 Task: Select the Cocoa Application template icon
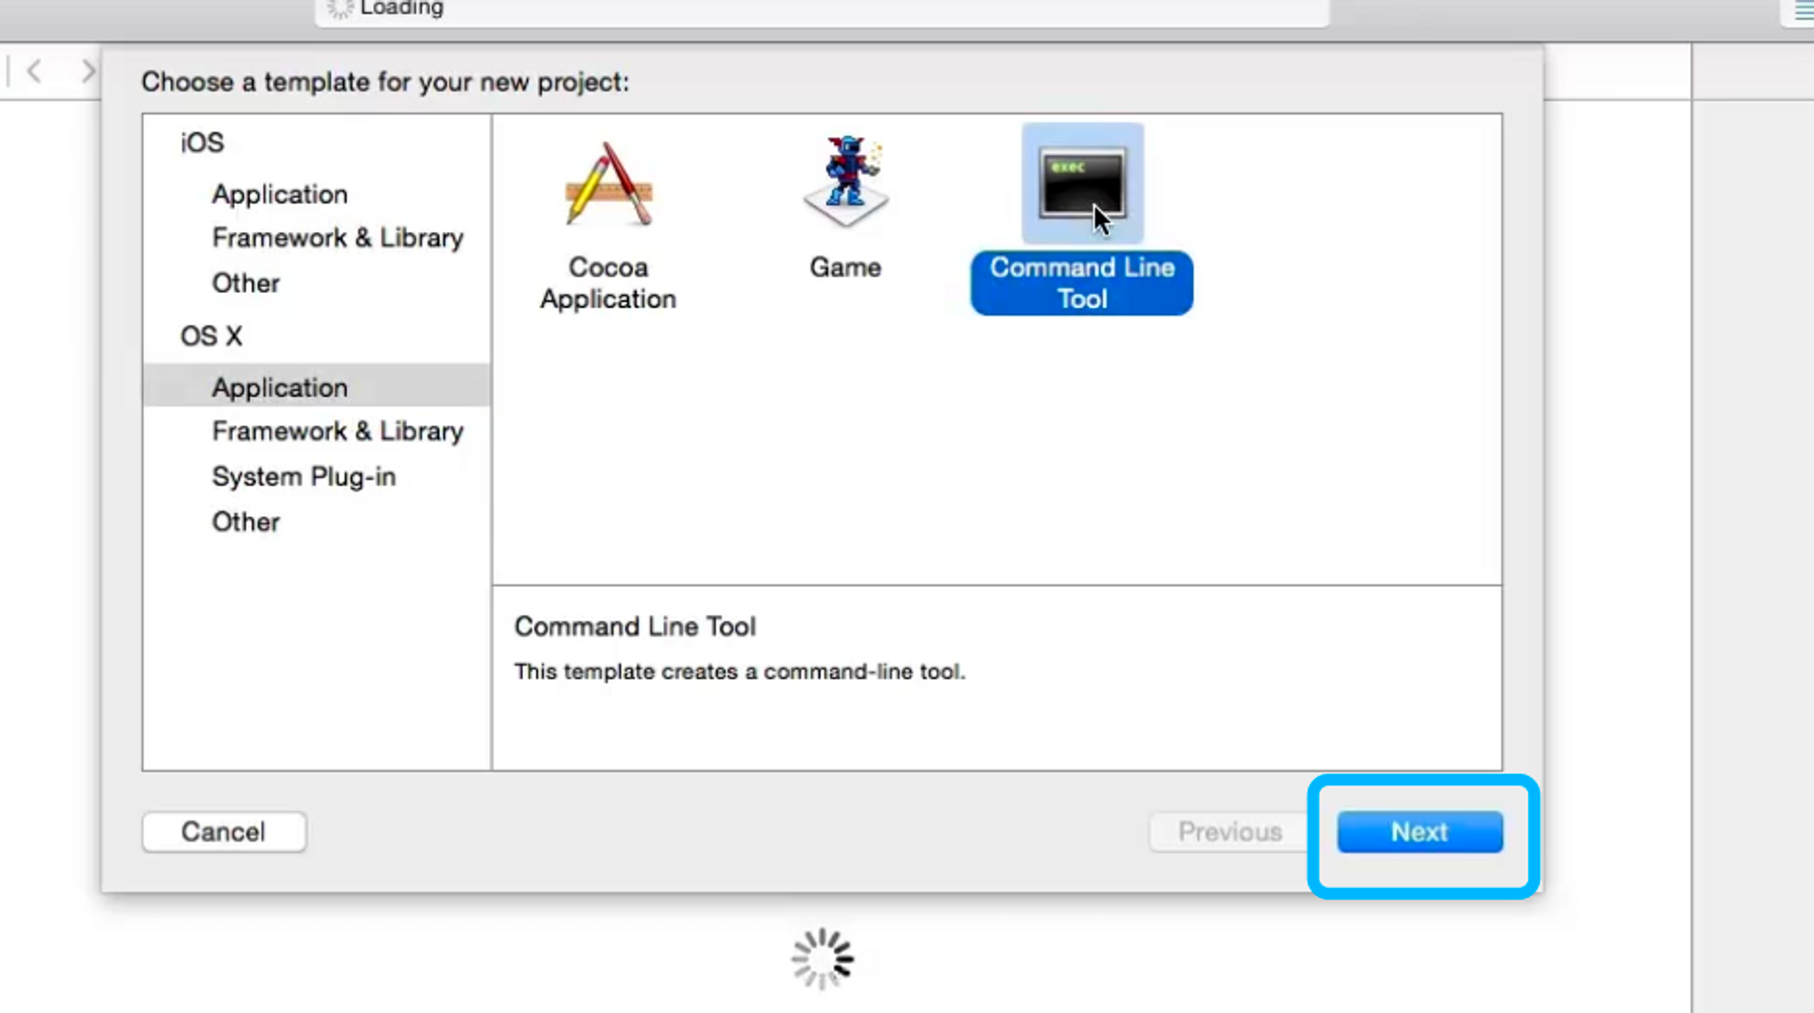pyautogui.click(x=609, y=185)
